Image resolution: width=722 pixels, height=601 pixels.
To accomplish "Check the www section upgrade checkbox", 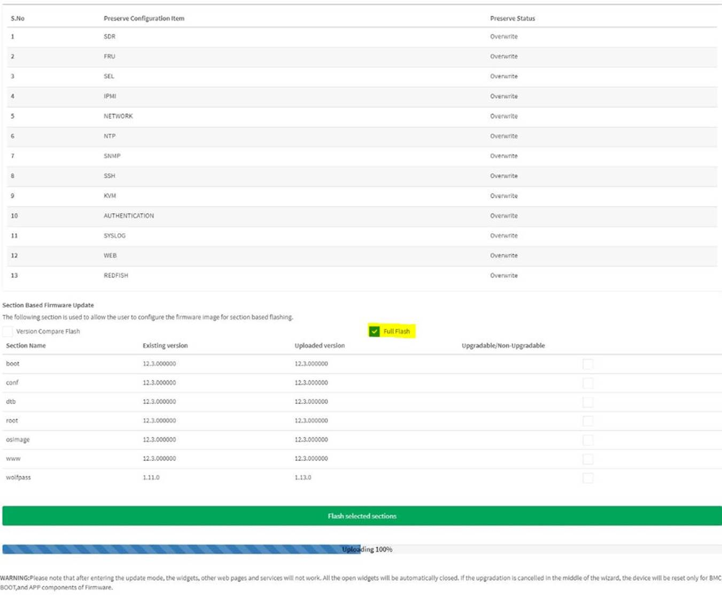I will click(588, 459).
